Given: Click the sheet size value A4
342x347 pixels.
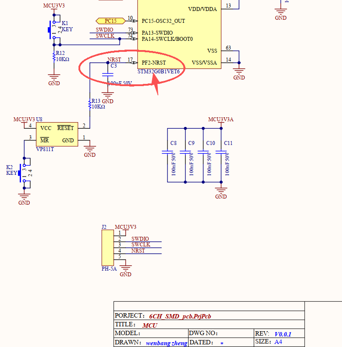Looking at the screenshot, I should 278,342.
